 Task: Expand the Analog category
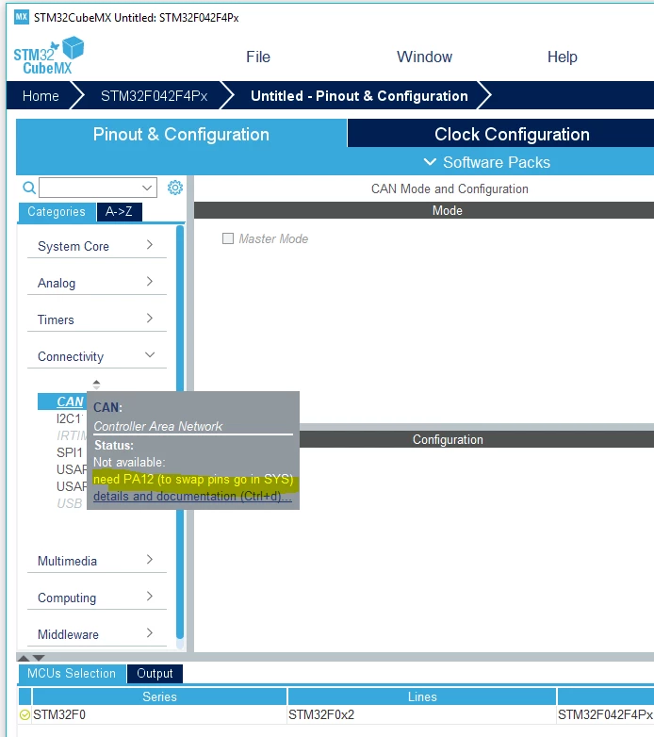[x=97, y=283]
